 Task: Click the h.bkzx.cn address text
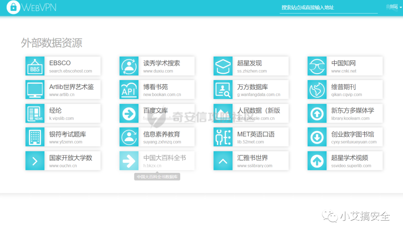(152, 166)
